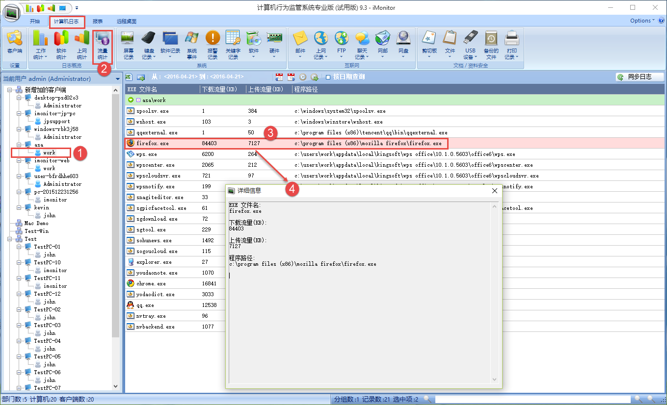Select user jpsupport in the tree
The image size is (667, 405).
pos(56,121)
